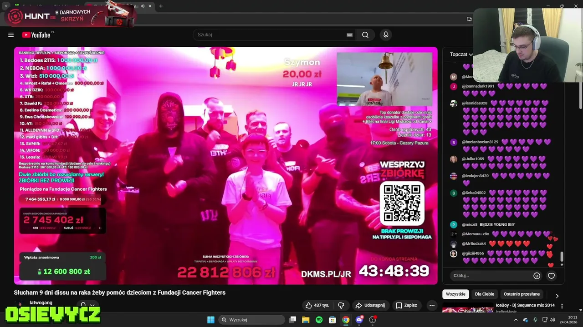Click the Wyszukaj taskbar search box

(251, 320)
